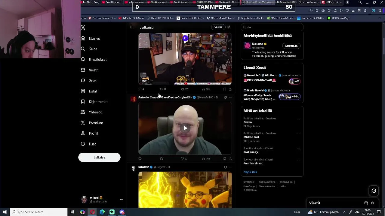Open new browser tab with plus
The height and width of the screenshot is (216, 385).
point(347,2)
